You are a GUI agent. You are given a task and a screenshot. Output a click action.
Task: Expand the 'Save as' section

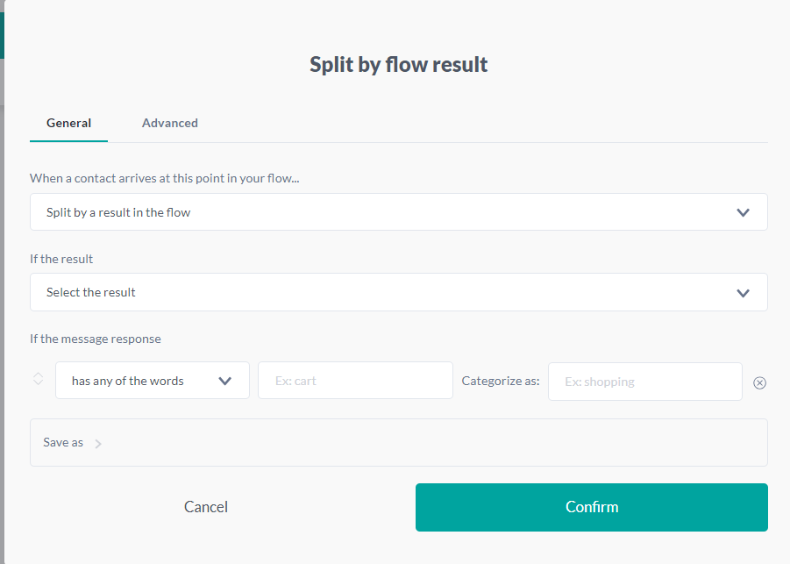point(63,443)
